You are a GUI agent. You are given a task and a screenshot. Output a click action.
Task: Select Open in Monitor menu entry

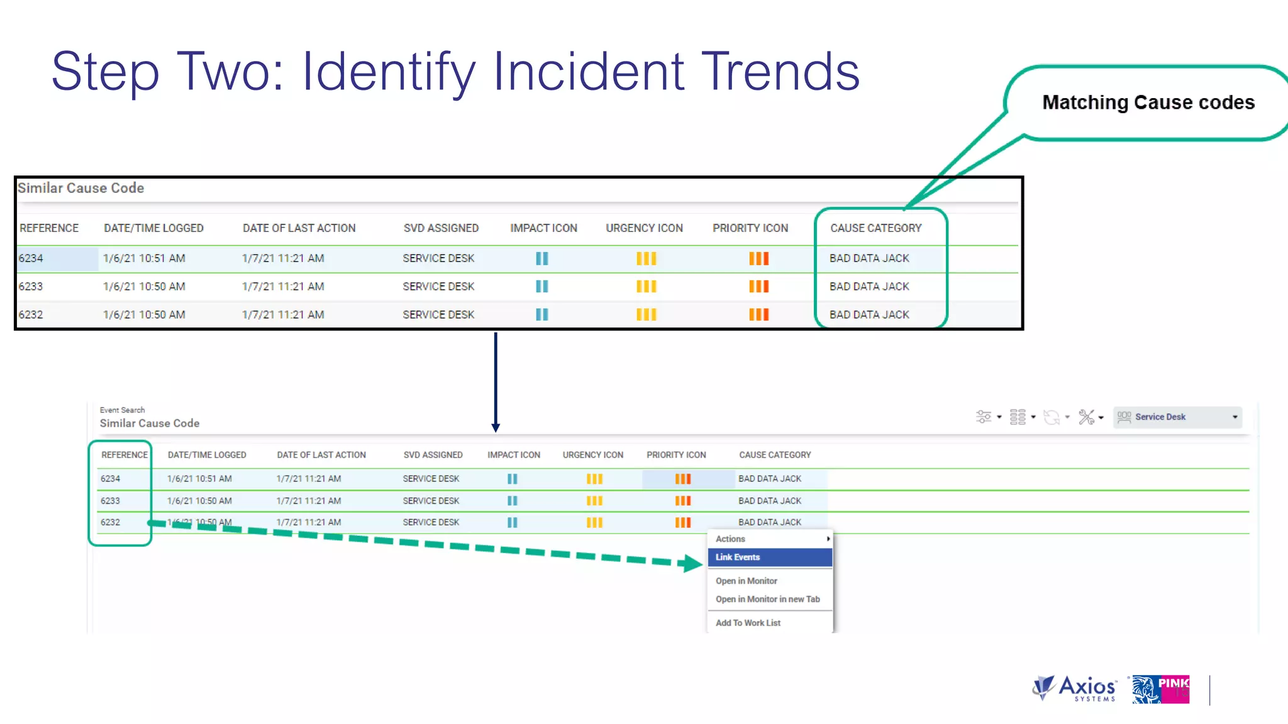click(746, 581)
